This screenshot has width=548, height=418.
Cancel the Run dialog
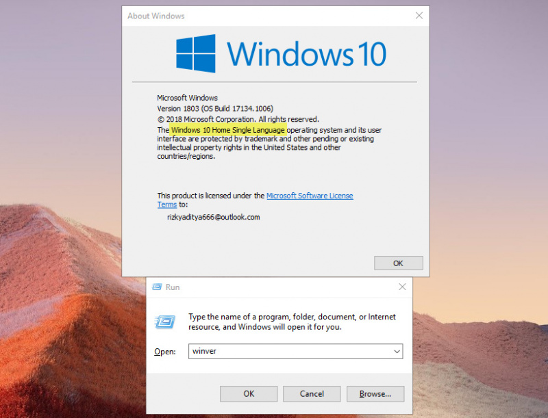pyautogui.click(x=312, y=393)
